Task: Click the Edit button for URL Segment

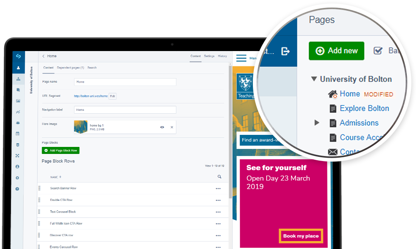Action: point(112,96)
